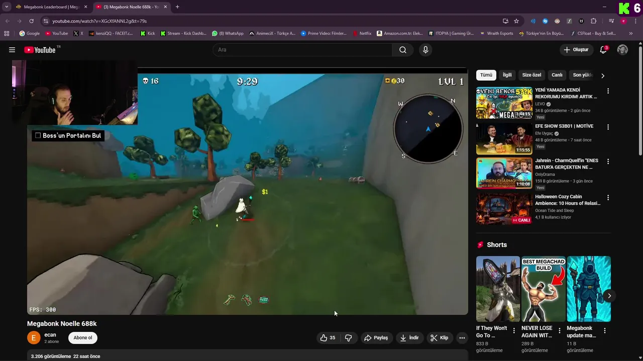Open options for EFE SHOW S3B01 video
Image resolution: width=643 pixels, height=361 pixels.
(x=608, y=127)
